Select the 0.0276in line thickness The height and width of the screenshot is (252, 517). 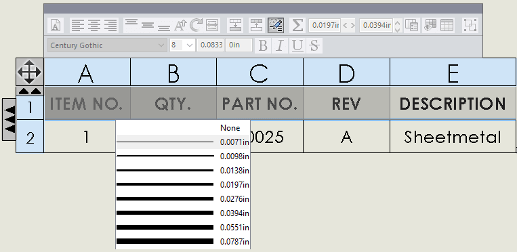pyautogui.click(x=183, y=199)
